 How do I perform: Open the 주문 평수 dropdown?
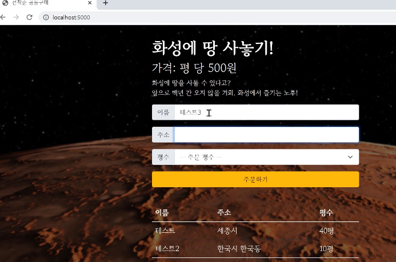(x=266, y=157)
